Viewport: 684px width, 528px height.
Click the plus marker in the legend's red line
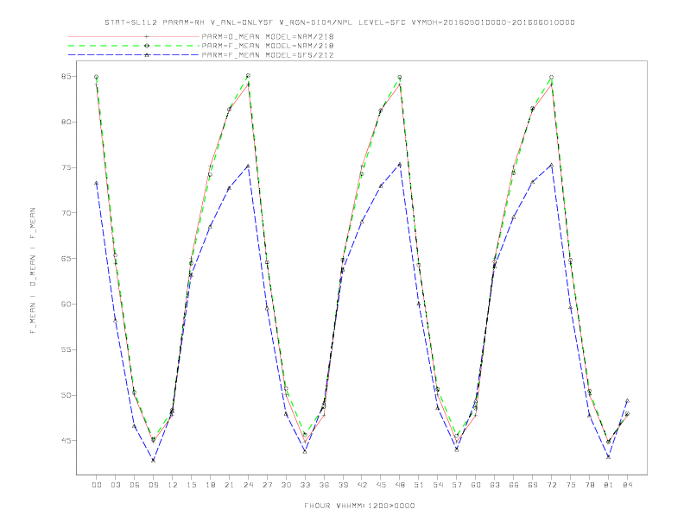[147, 36]
